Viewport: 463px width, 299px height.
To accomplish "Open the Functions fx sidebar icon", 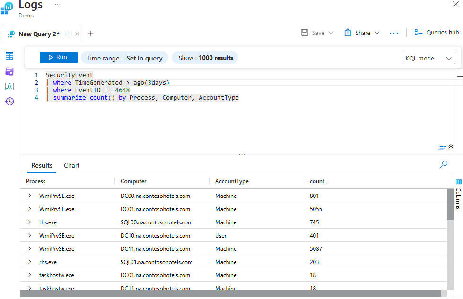I will [x=9, y=86].
